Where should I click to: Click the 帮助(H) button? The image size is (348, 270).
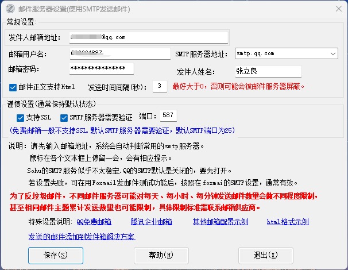pos(161,254)
